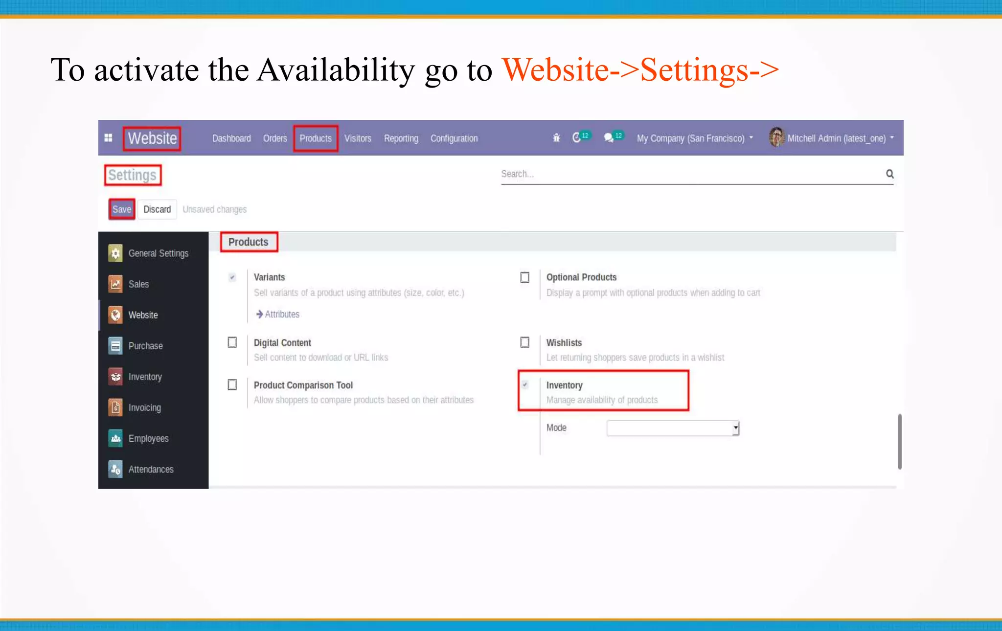Viewport: 1002px width, 631px height.
Task: Enable the Digital Content checkbox
Action: click(232, 342)
